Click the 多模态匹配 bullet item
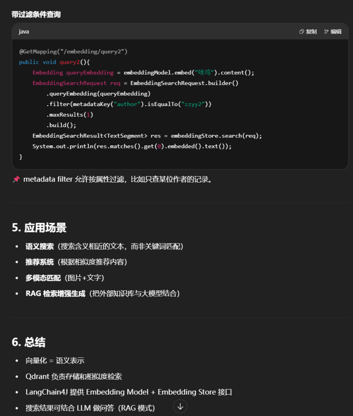Image resolution: width=353 pixels, height=416 pixels. pos(43,278)
